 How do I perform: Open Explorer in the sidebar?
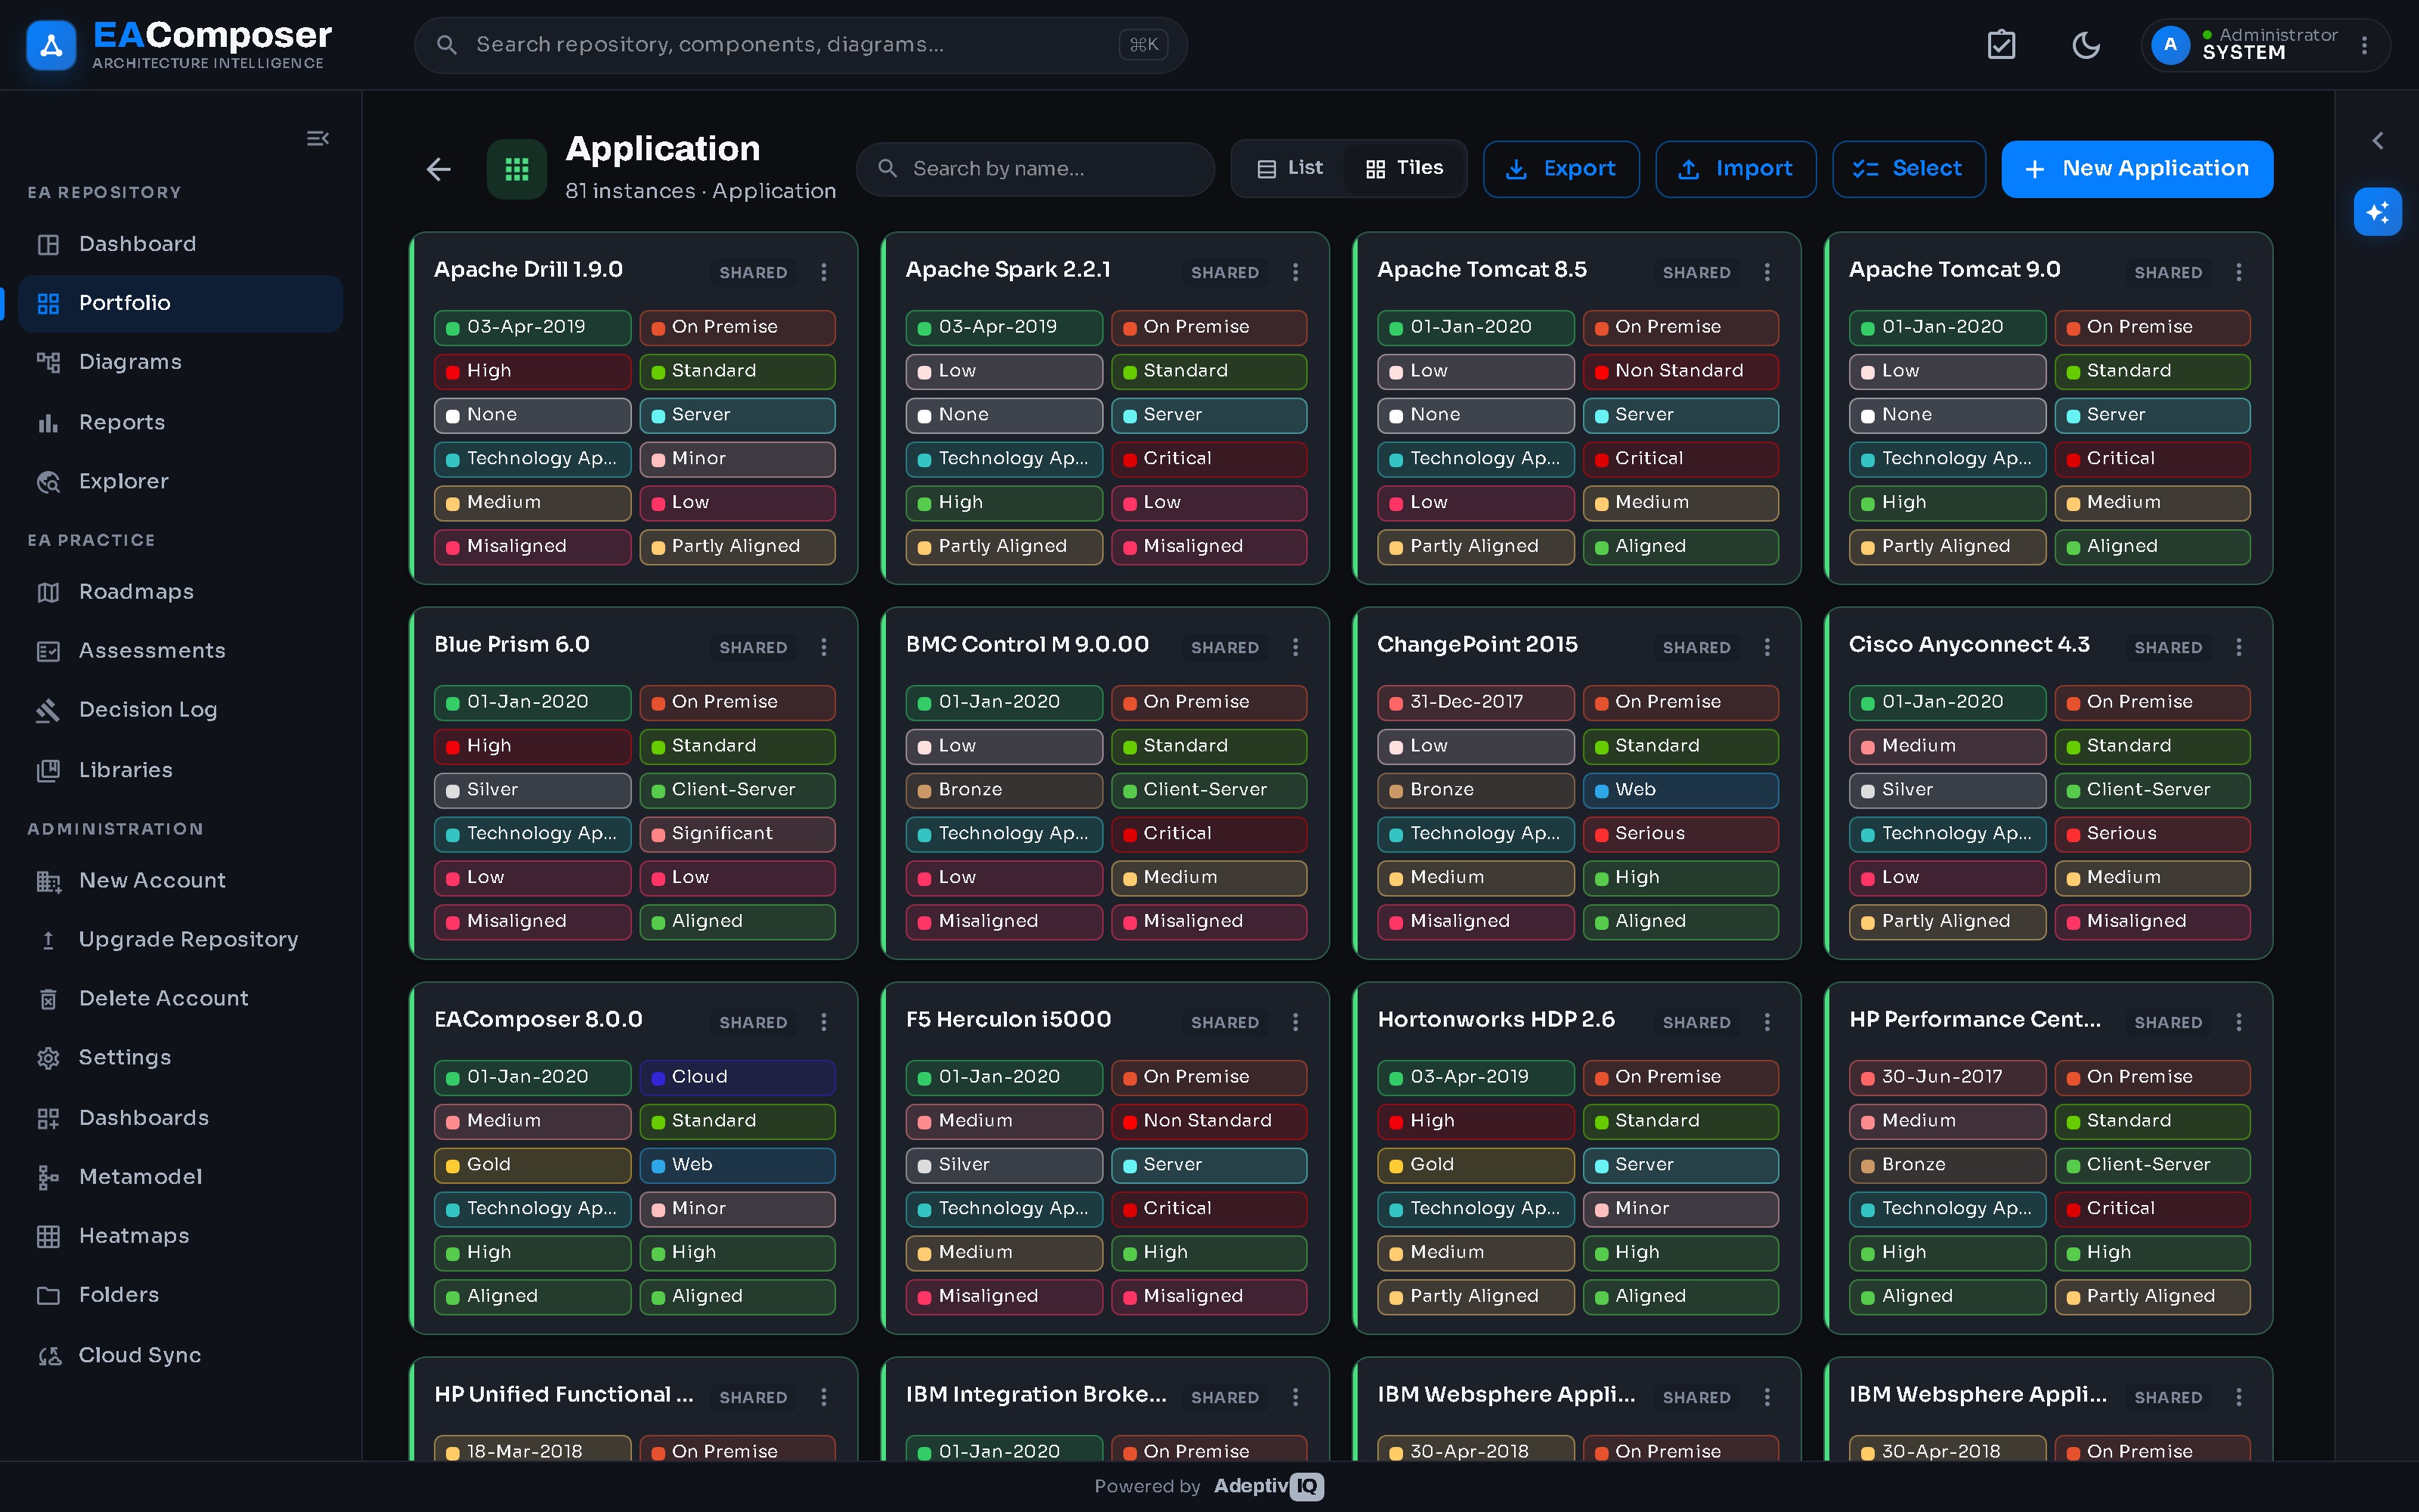click(x=180, y=481)
